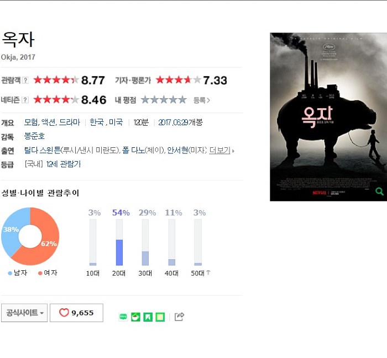
Task: Like the movie with the heart button
Action: pyautogui.click(x=76, y=313)
